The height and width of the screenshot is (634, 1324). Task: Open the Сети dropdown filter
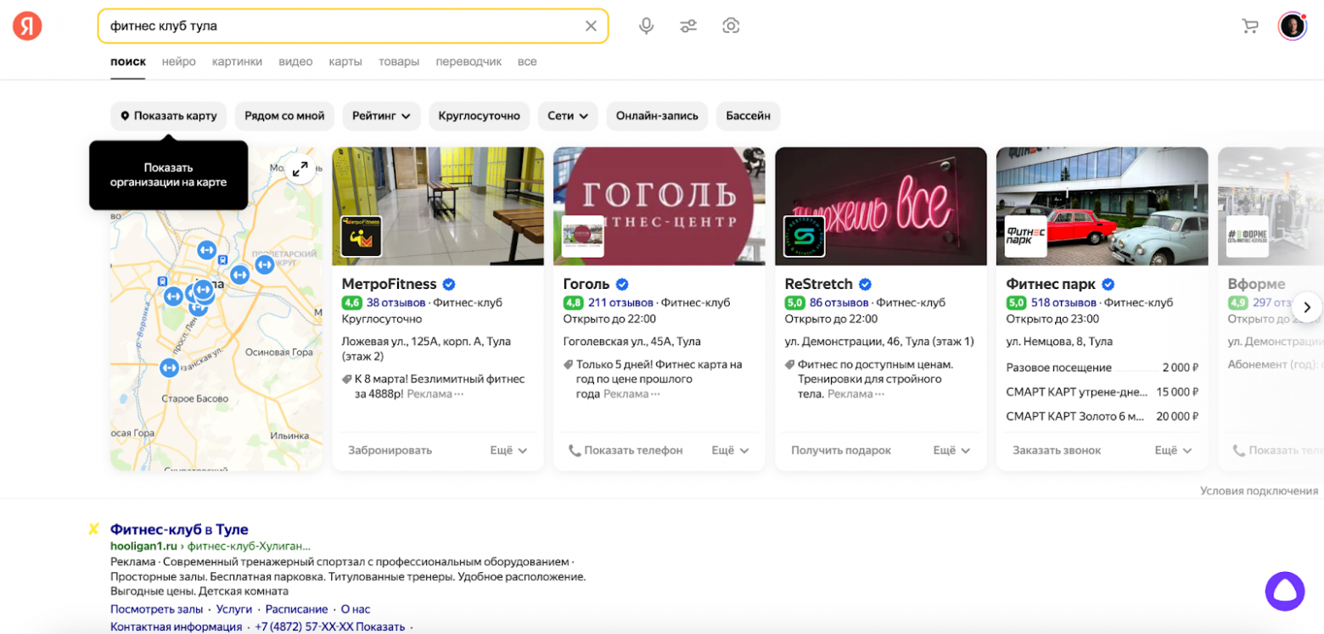pyautogui.click(x=568, y=116)
